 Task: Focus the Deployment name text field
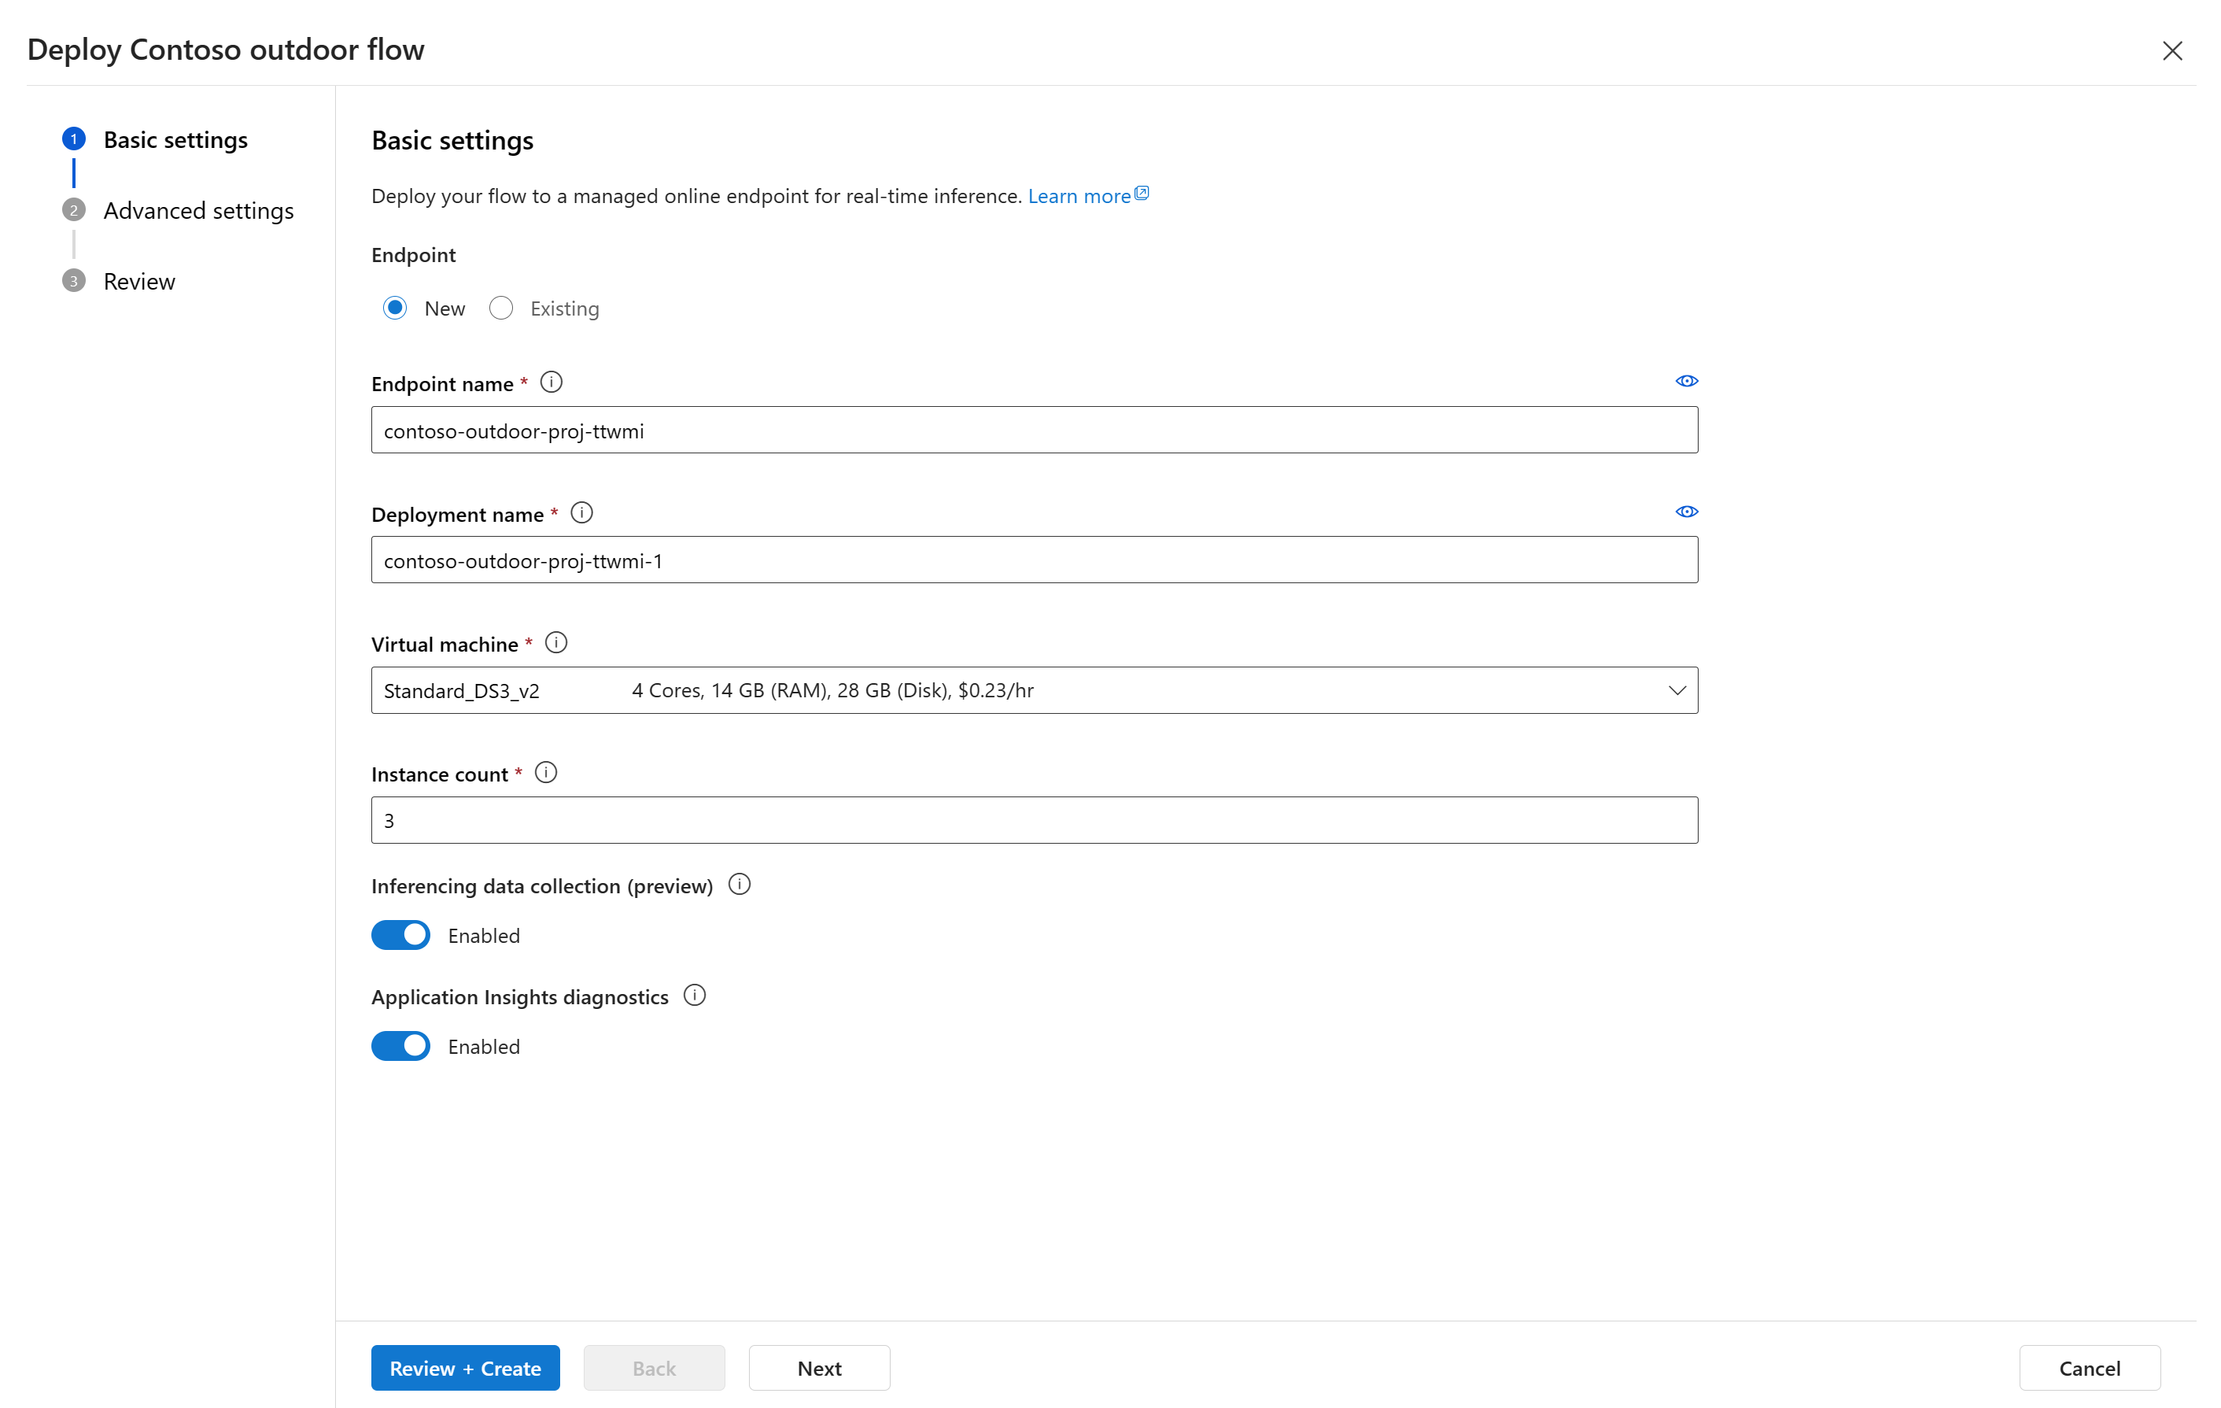[1034, 560]
